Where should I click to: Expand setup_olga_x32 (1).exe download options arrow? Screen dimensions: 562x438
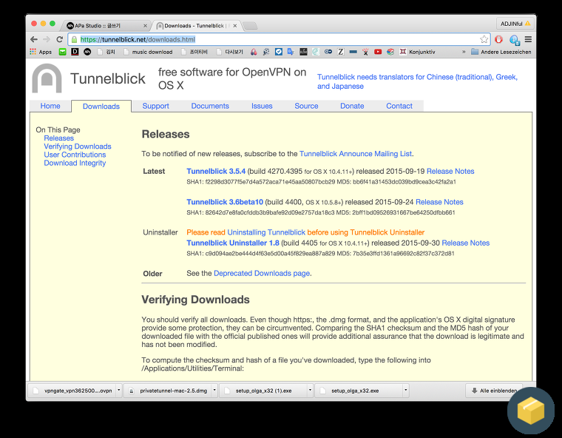click(x=310, y=391)
